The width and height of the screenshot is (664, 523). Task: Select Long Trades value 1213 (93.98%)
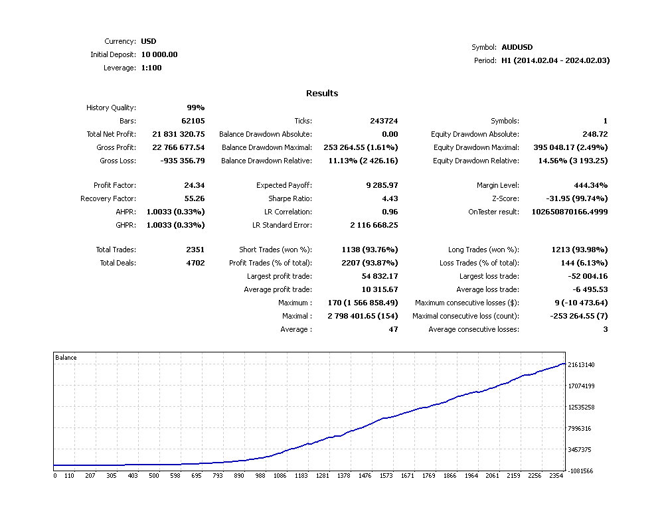[x=579, y=250]
